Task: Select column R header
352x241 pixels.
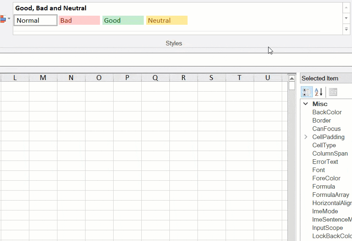Action: [183, 78]
